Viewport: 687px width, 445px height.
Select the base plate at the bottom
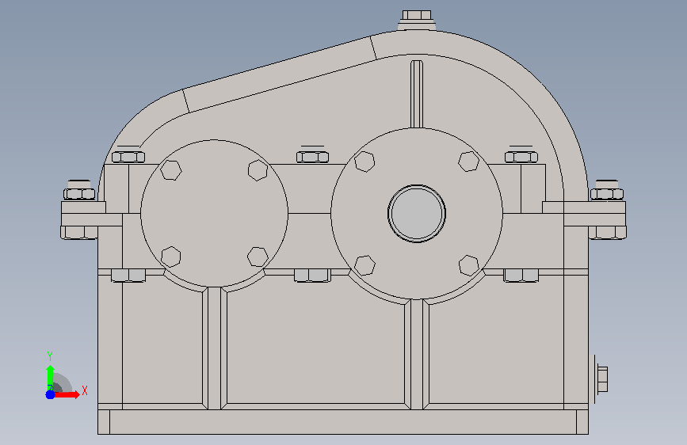pyautogui.click(x=343, y=422)
